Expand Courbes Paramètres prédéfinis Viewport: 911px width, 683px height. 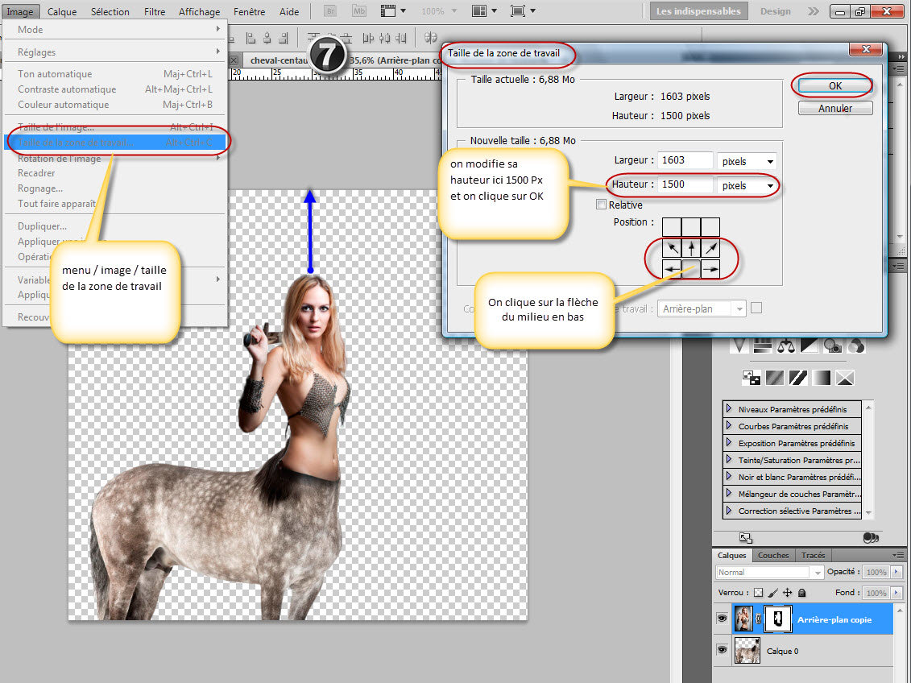pos(729,426)
